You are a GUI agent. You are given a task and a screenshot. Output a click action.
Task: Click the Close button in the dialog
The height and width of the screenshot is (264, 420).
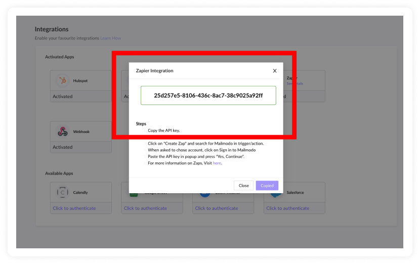tap(243, 185)
